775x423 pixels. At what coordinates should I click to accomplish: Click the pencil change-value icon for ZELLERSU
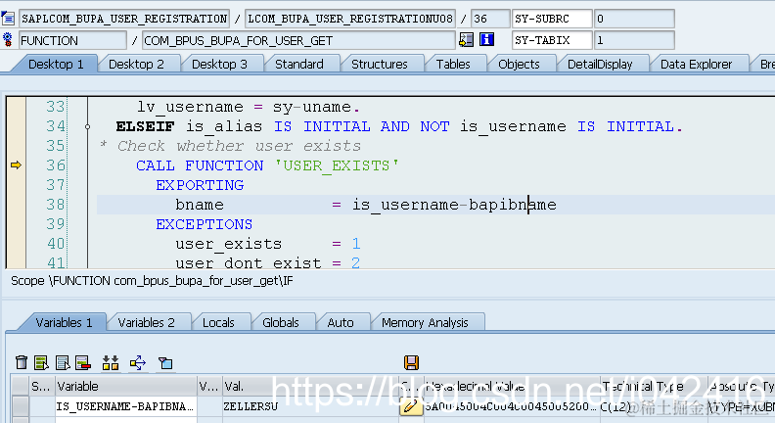click(x=410, y=406)
